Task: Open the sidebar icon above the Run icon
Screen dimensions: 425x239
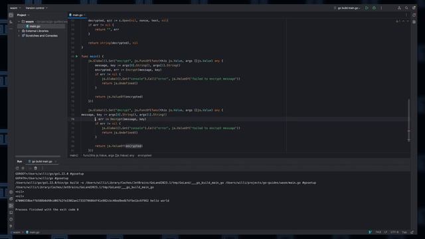Action: (11, 199)
